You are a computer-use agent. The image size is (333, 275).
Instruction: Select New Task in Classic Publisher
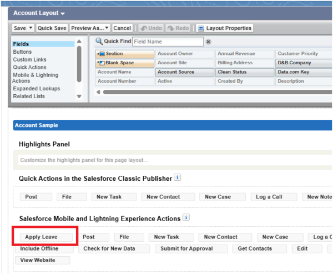pos(114,197)
